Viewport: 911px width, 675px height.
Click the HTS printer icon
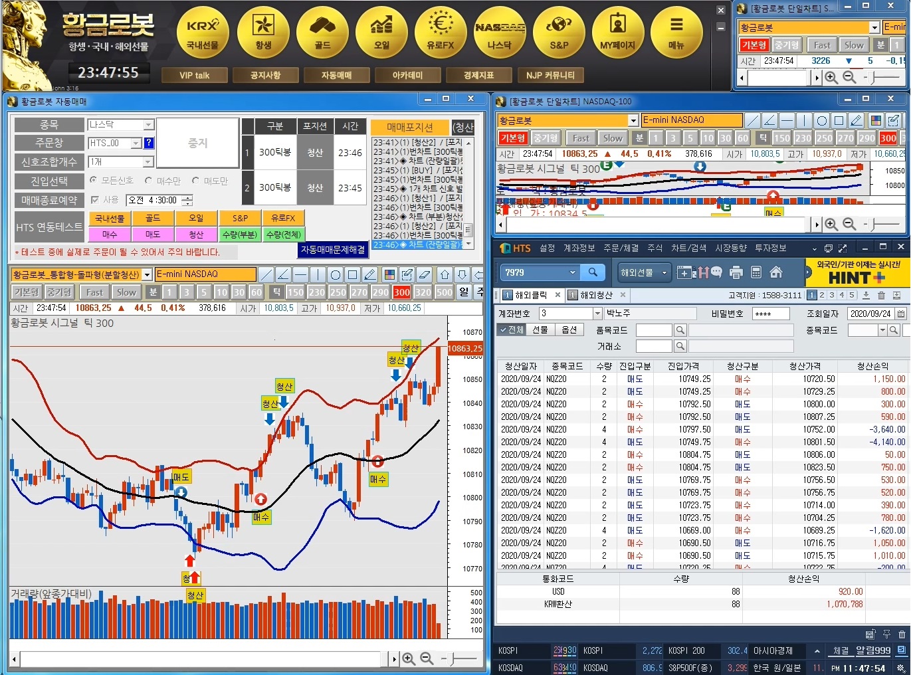click(736, 272)
